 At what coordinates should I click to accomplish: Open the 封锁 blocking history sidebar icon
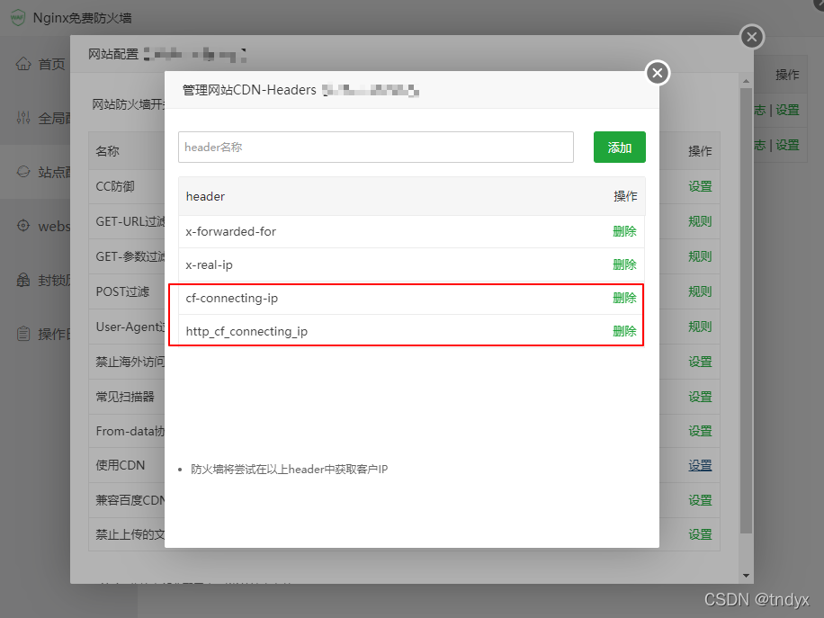point(23,280)
